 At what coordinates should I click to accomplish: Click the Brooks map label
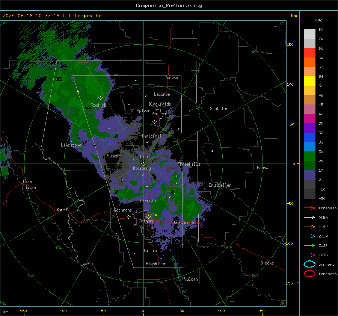coord(267,263)
